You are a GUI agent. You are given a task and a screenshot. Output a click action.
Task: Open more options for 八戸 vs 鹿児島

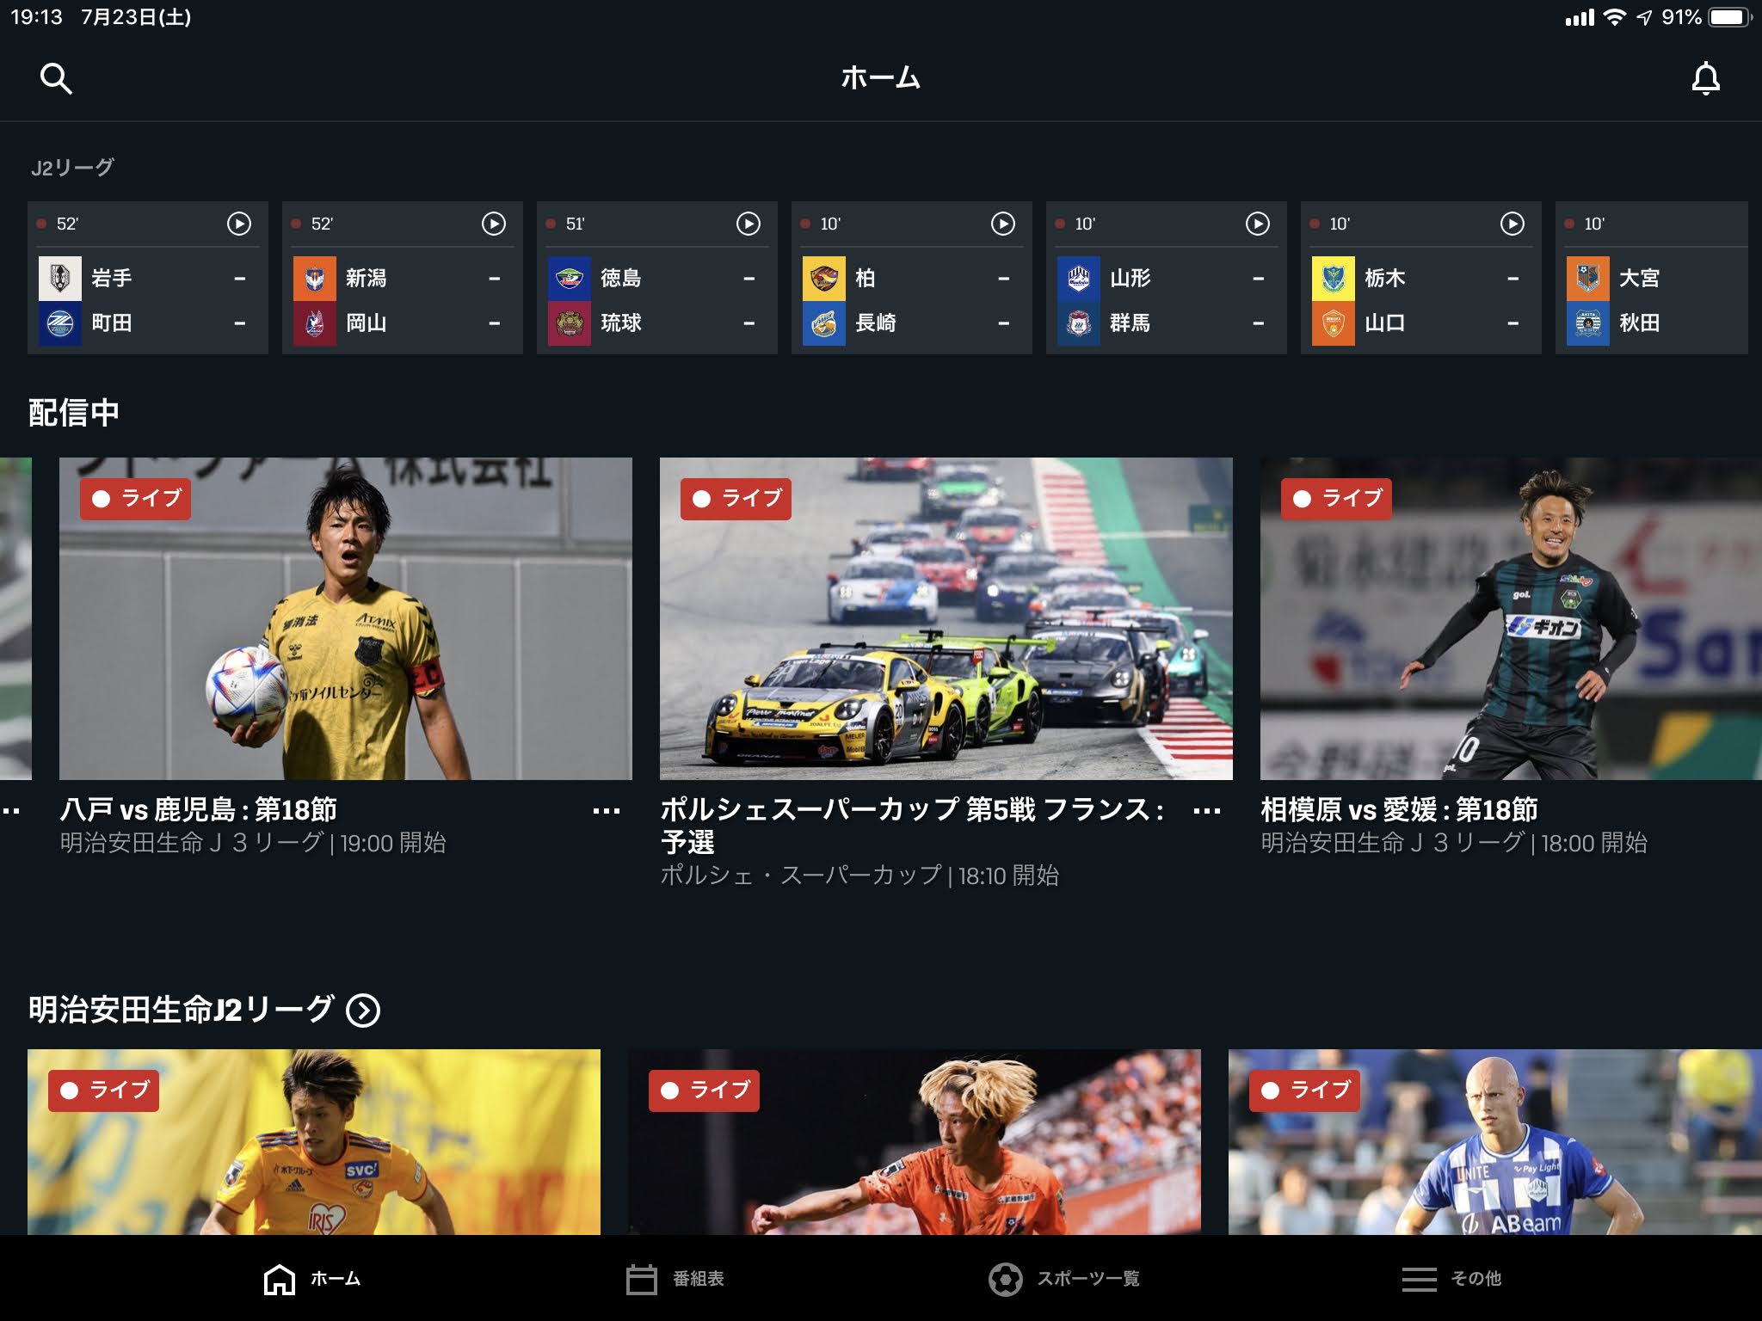coord(606,810)
